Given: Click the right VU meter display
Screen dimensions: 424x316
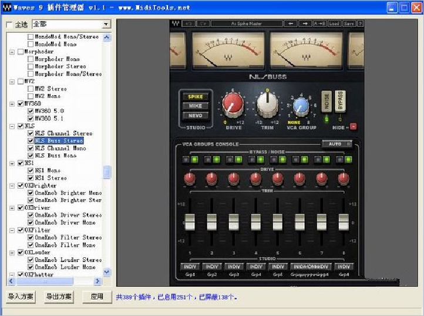Looking at the screenshot, I should pos(306,51).
